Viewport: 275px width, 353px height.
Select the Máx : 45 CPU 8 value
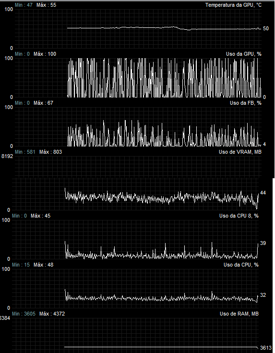click(x=40, y=216)
